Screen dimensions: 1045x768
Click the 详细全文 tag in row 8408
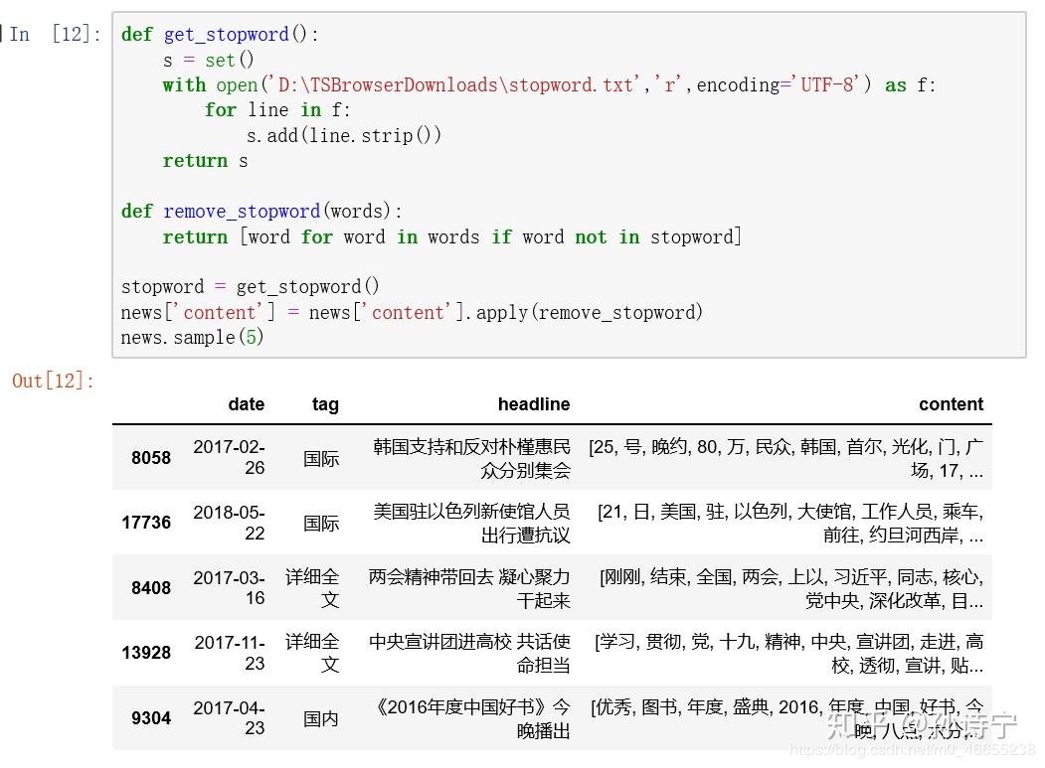[320, 588]
